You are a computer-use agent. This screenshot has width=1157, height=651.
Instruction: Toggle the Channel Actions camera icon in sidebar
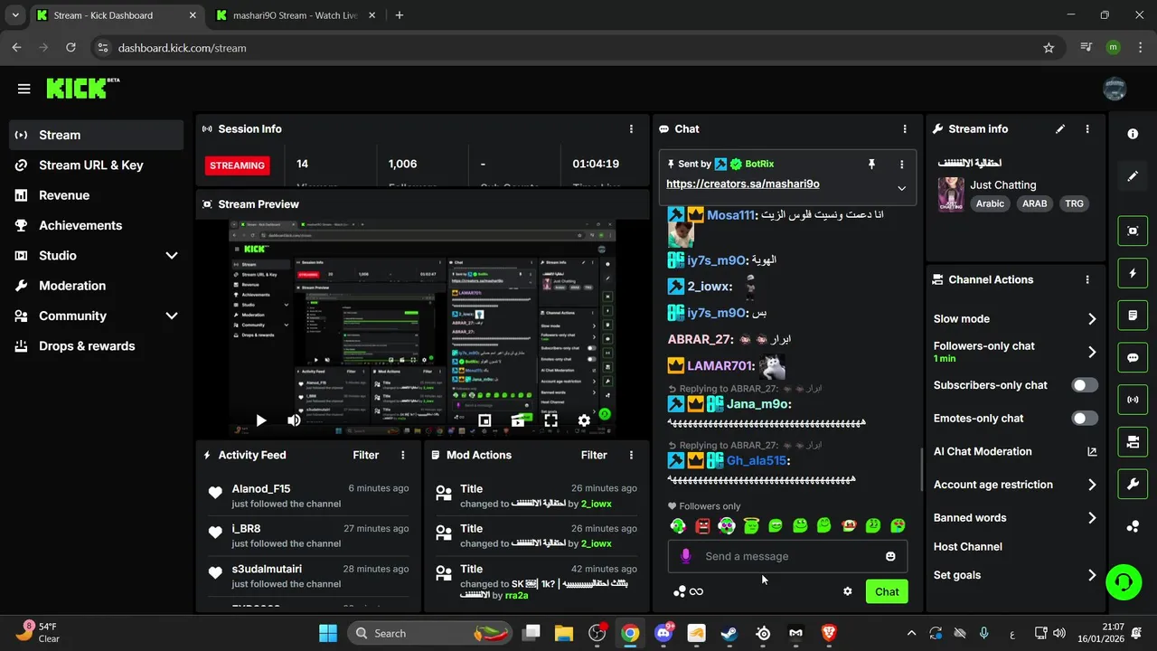(1133, 442)
